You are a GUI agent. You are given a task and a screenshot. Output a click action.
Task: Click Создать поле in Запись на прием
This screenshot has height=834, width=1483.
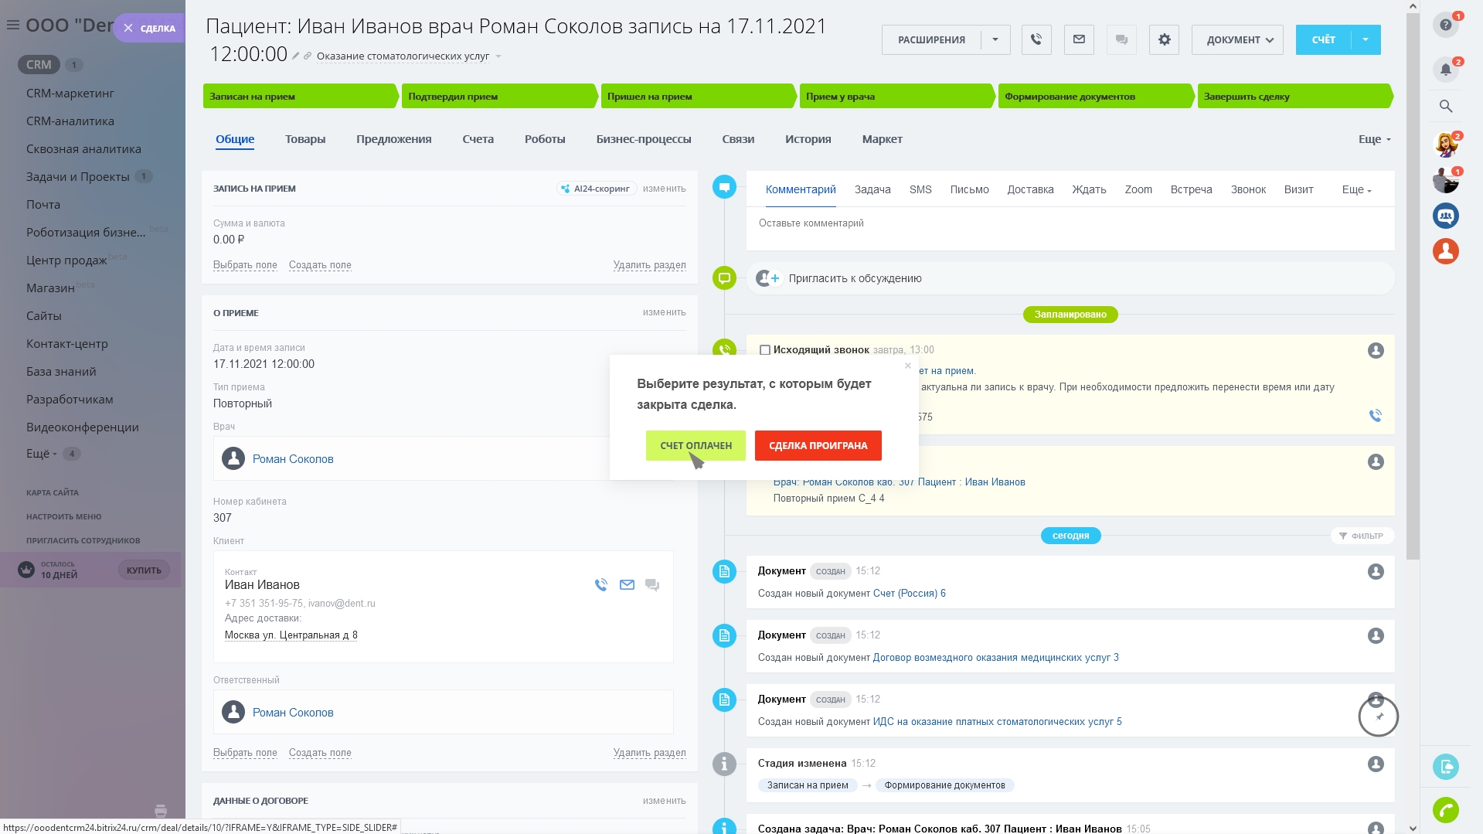(x=320, y=265)
